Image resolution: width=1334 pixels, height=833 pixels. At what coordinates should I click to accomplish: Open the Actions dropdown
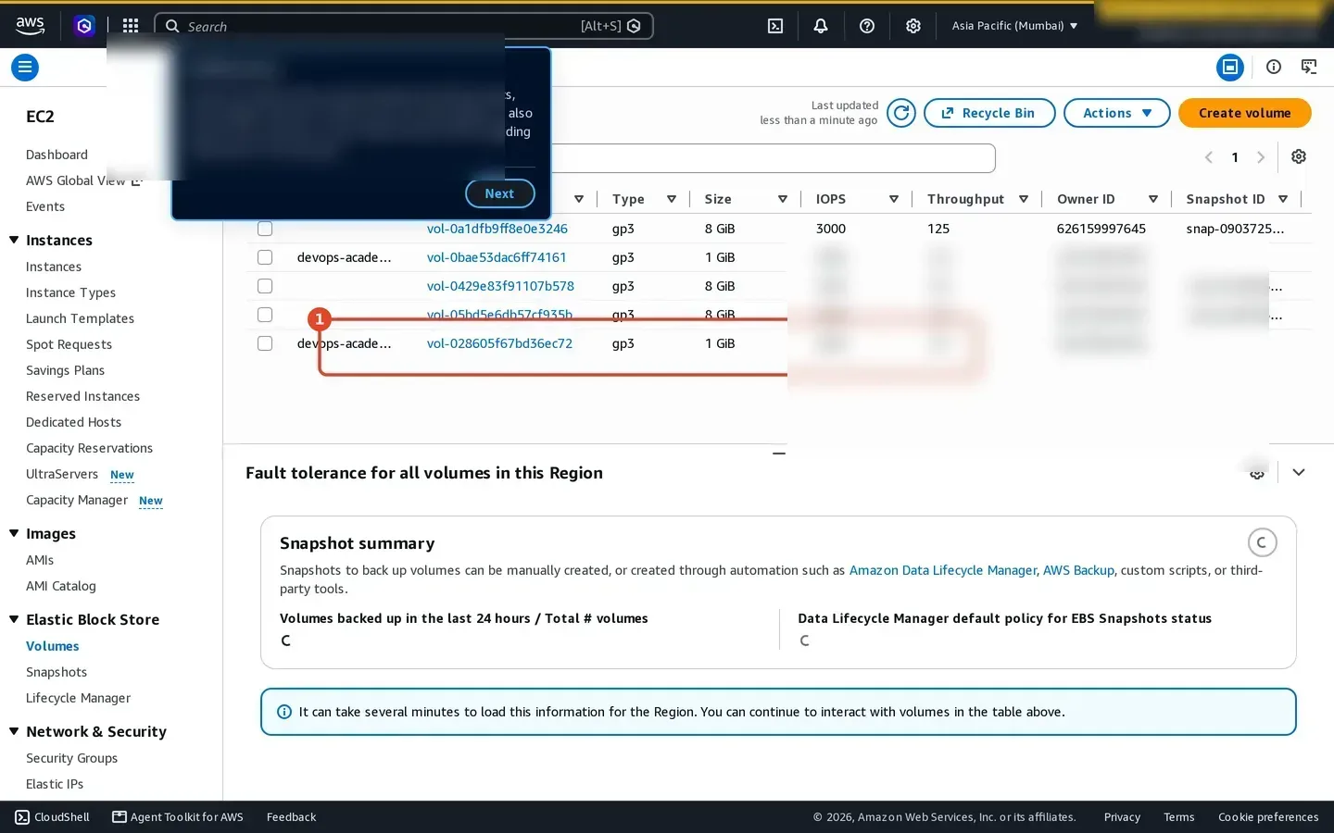(1118, 113)
